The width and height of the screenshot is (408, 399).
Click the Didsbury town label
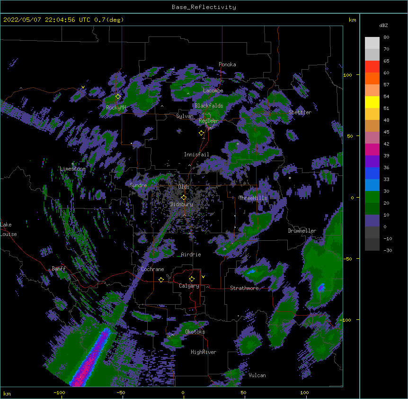[181, 204]
